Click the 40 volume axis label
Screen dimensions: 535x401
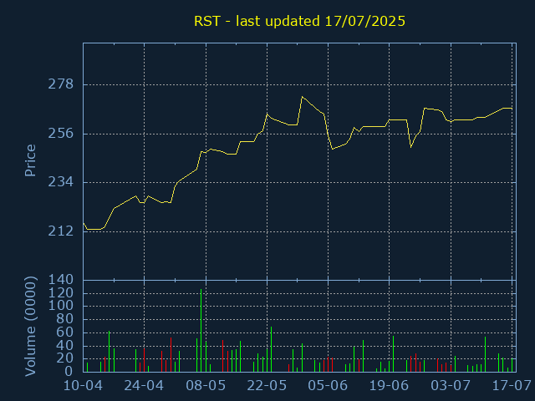pos(65,346)
